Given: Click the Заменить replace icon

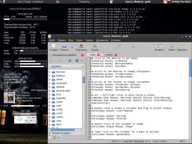Looking at the screenshot, I should 182,46.
